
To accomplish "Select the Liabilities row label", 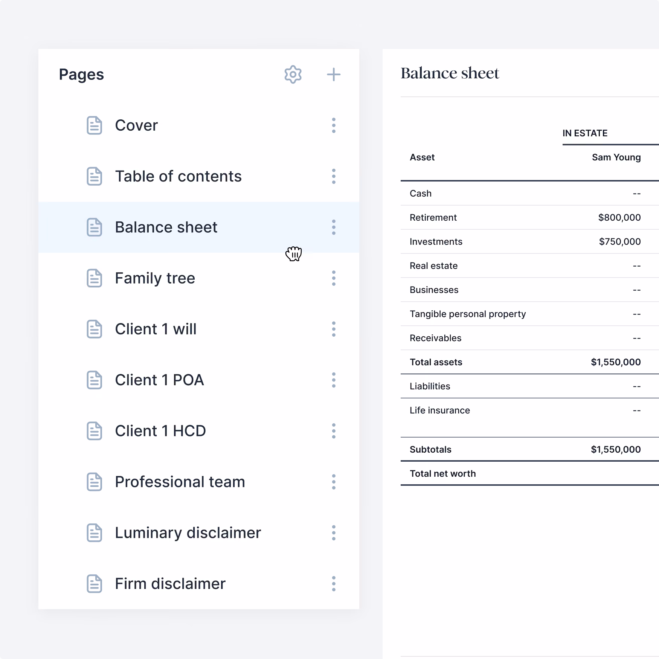I will point(430,386).
